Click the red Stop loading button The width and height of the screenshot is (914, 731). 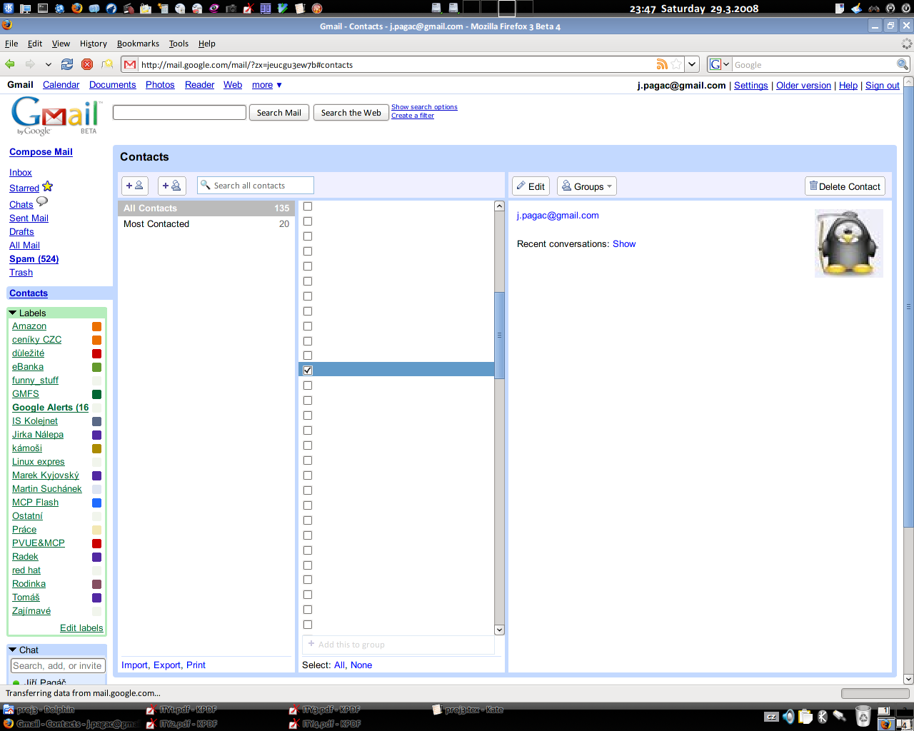click(x=87, y=64)
